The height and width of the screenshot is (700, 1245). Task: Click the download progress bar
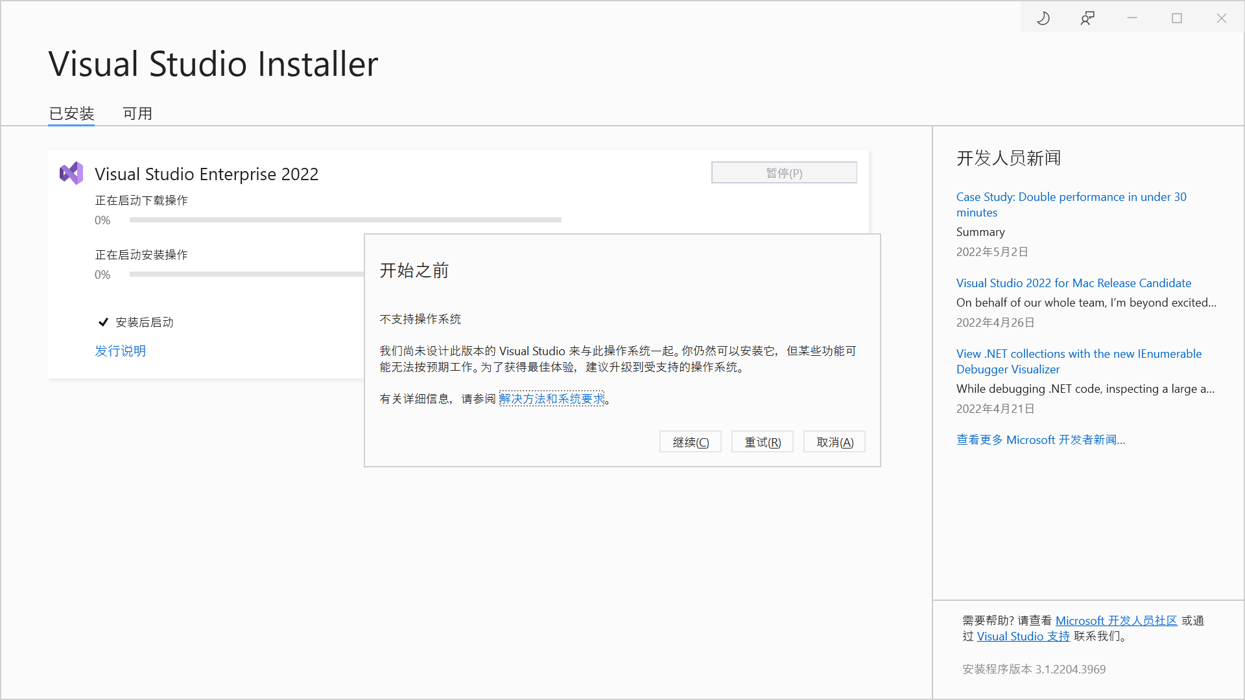tap(345, 220)
